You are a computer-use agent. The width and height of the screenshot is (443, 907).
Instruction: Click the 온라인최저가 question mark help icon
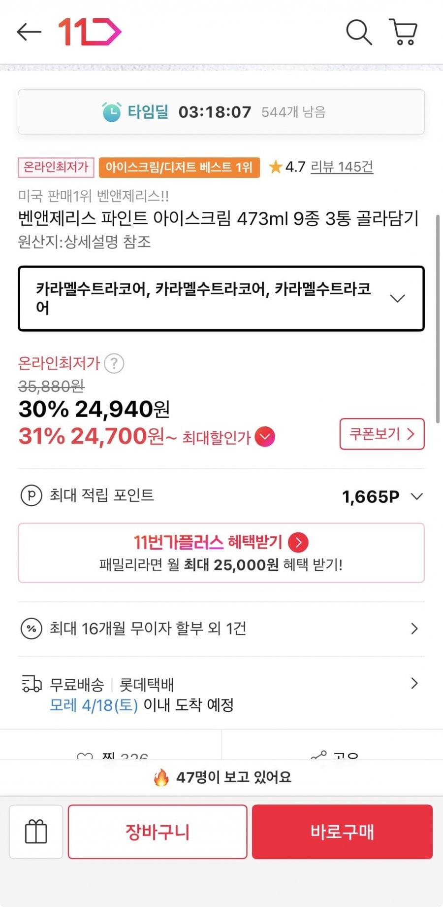[114, 364]
